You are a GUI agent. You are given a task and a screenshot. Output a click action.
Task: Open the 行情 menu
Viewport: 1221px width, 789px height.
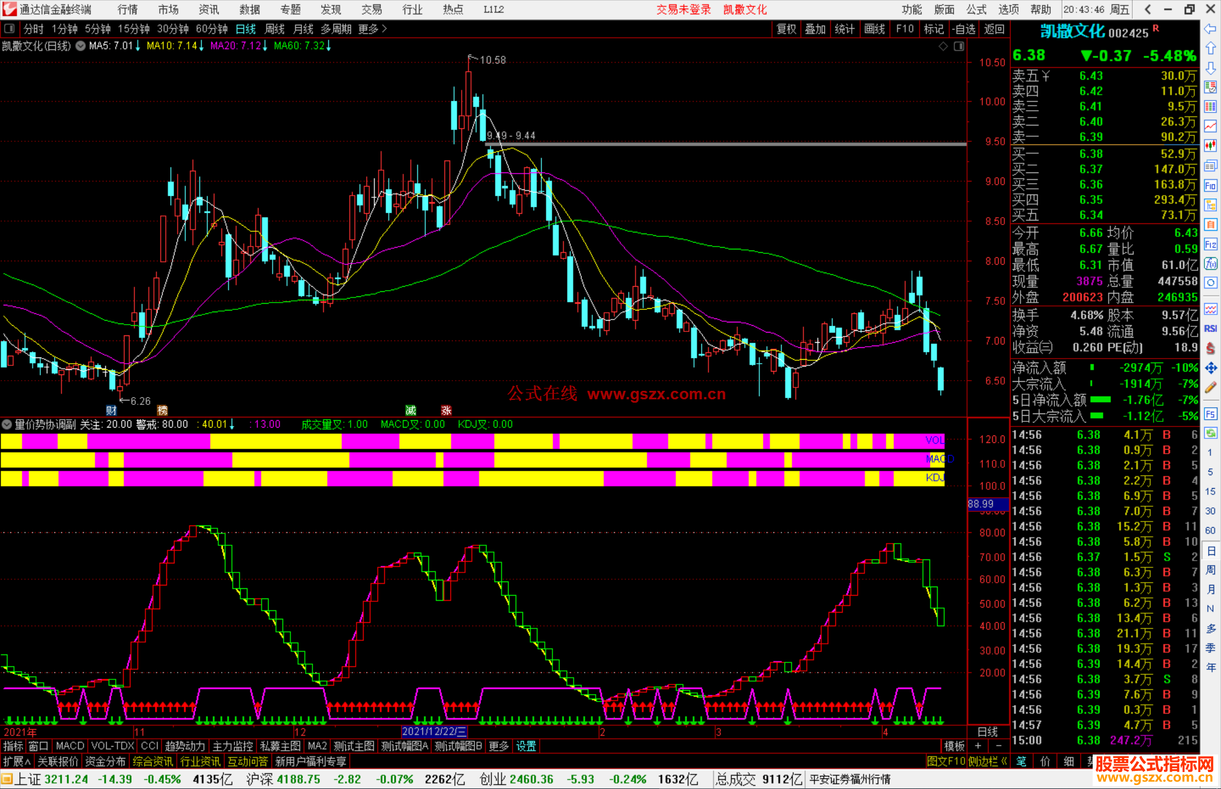pos(128,9)
